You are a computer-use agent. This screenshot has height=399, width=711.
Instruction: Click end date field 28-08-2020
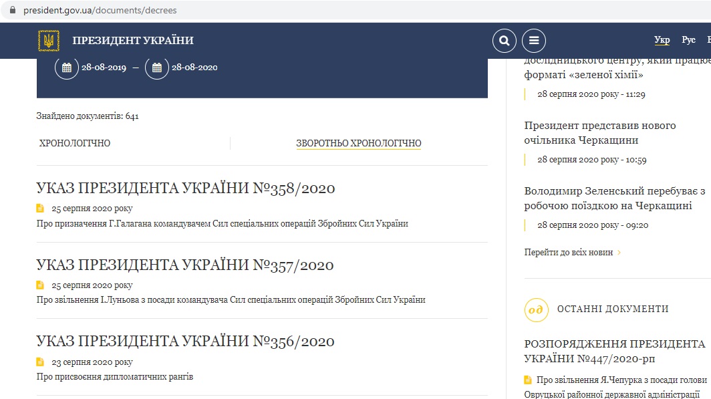click(194, 68)
